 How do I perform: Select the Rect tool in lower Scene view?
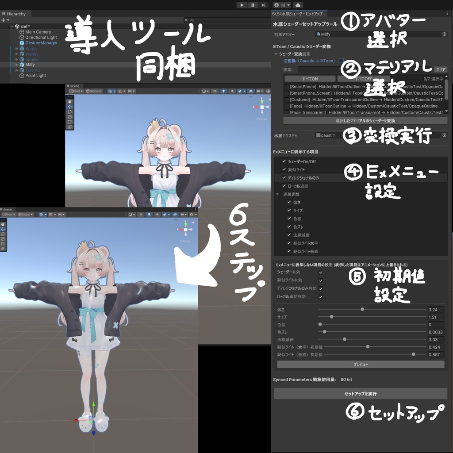(3, 244)
